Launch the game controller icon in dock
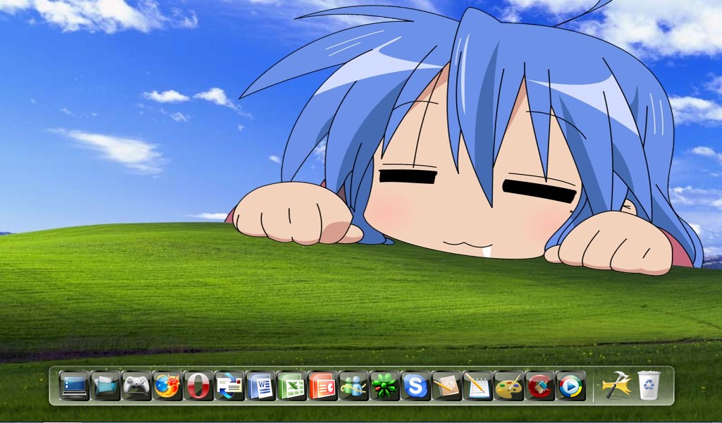This screenshot has width=722, height=423. (x=136, y=385)
